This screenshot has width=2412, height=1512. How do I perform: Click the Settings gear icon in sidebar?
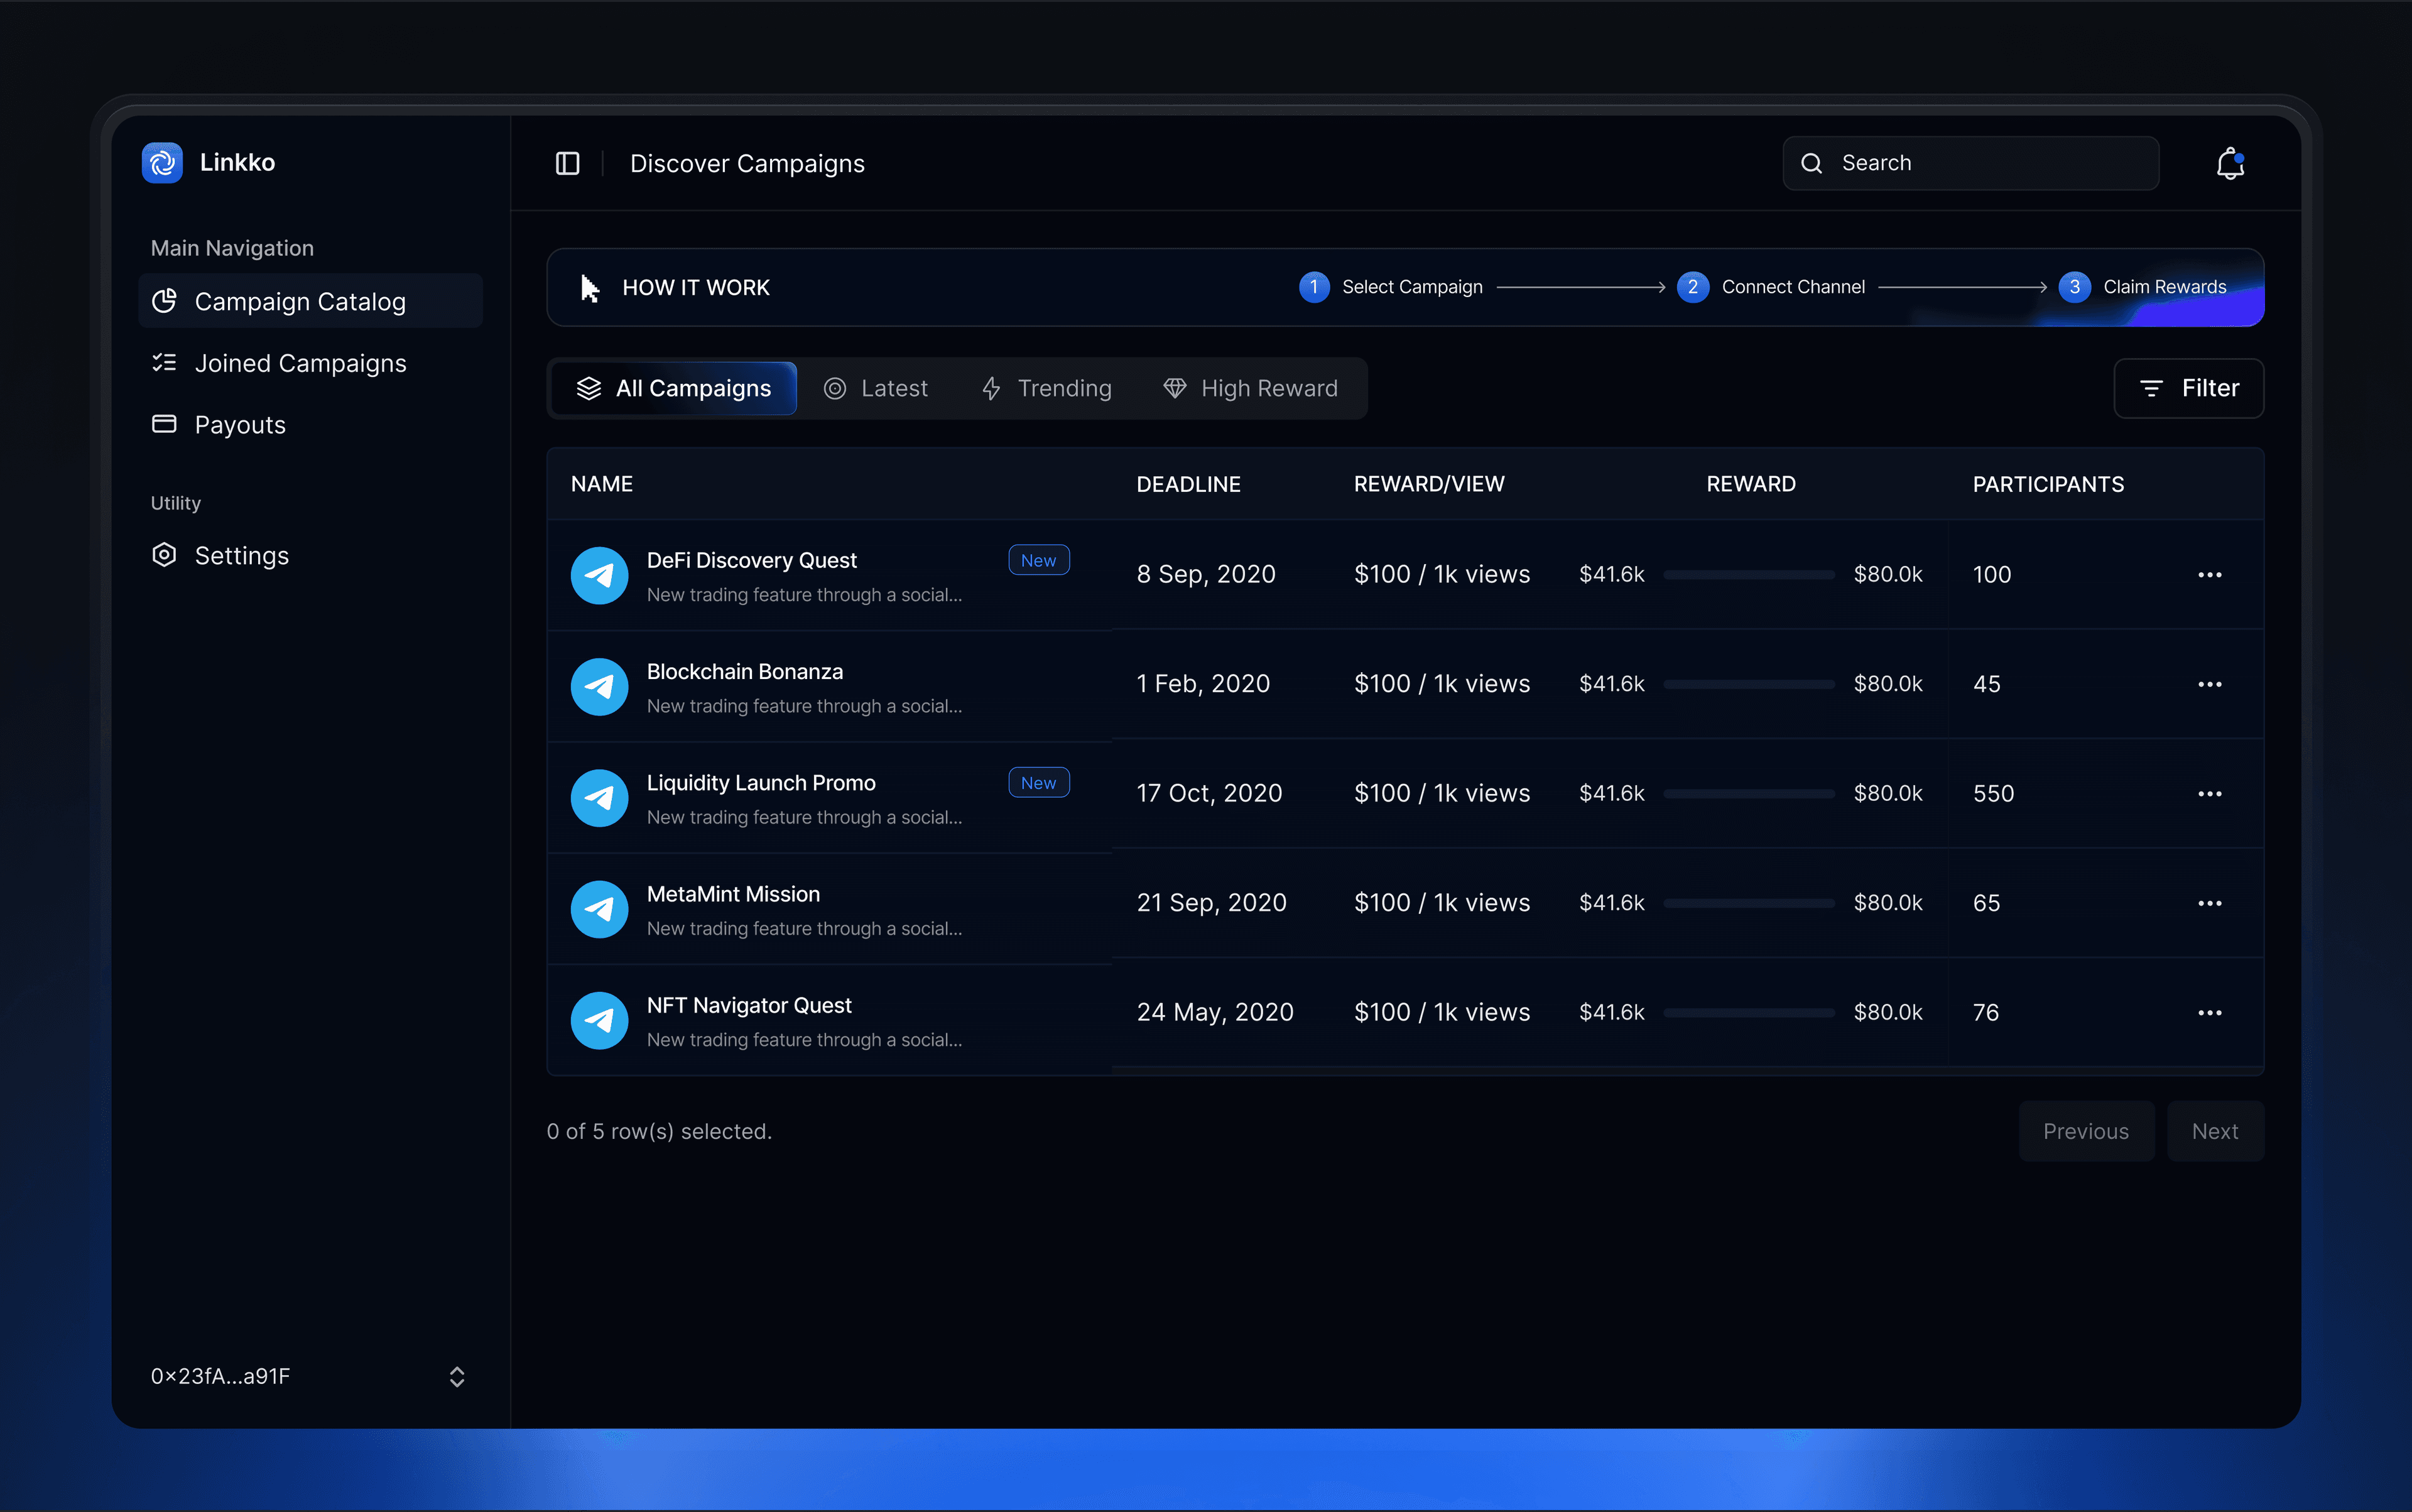[x=164, y=555]
